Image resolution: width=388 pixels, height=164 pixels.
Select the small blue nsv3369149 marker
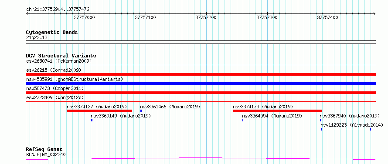[92, 120]
